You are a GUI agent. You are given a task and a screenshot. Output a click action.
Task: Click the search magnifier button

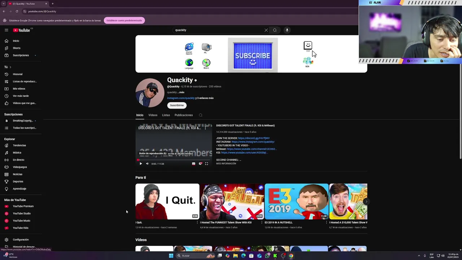[275, 30]
